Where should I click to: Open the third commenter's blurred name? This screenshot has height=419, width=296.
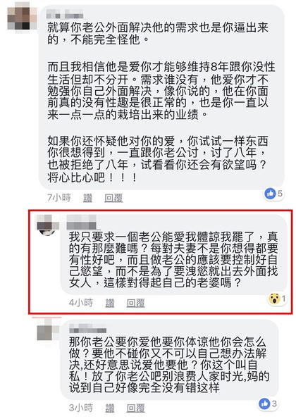(x=87, y=328)
